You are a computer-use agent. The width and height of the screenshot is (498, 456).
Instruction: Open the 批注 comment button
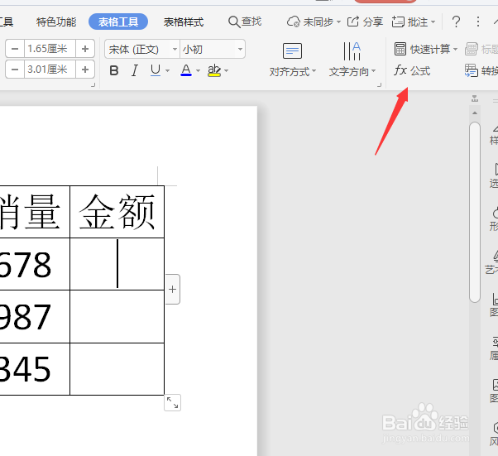pos(409,22)
